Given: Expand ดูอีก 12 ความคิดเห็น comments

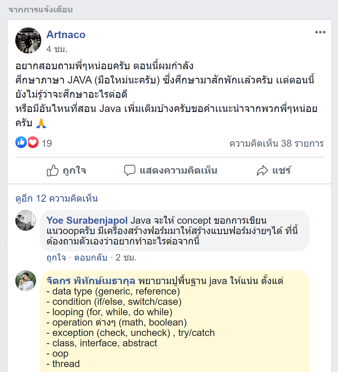Looking at the screenshot, I should (57, 199).
